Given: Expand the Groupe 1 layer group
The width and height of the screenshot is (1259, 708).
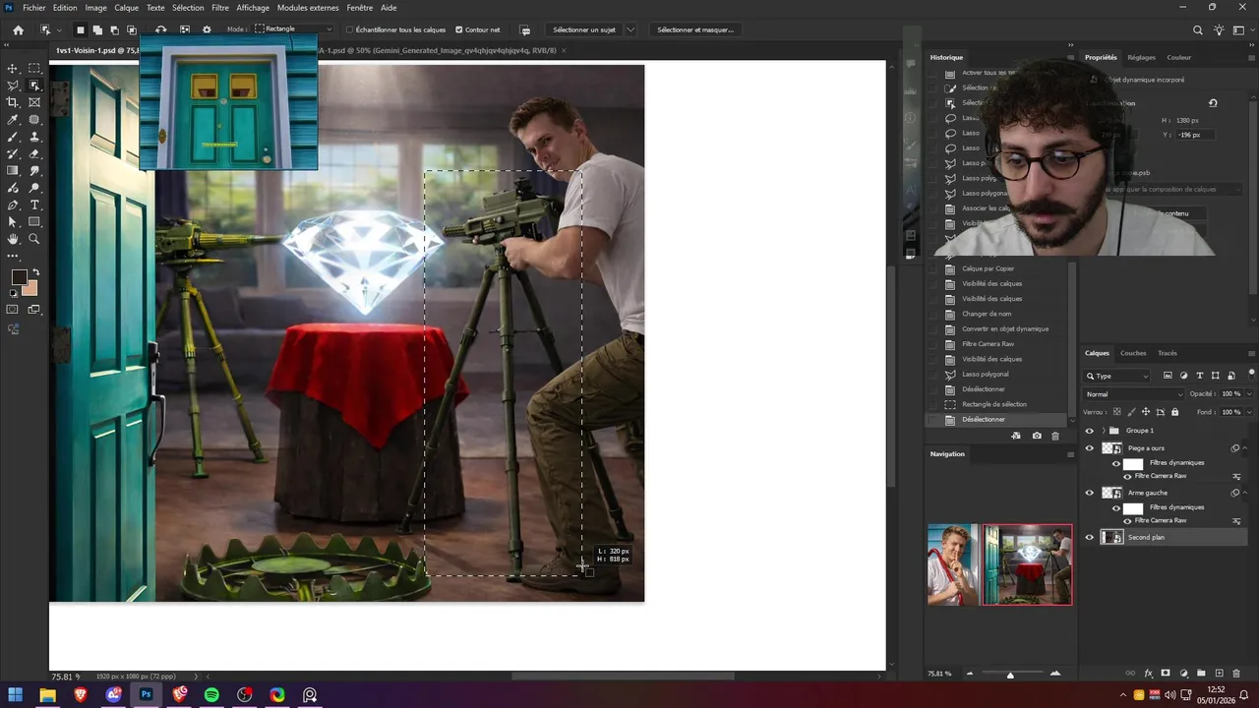Looking at the screenshot, I should tap(1103, 431).
